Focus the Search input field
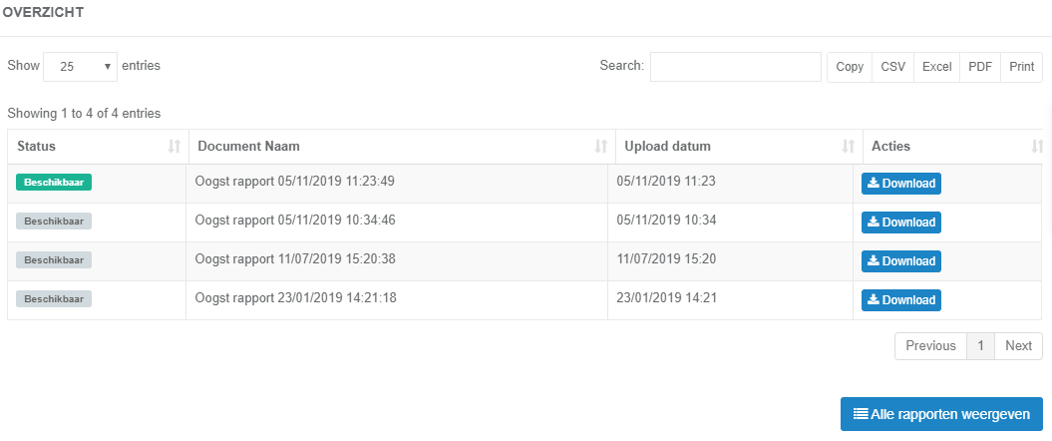 pos(735,67)
